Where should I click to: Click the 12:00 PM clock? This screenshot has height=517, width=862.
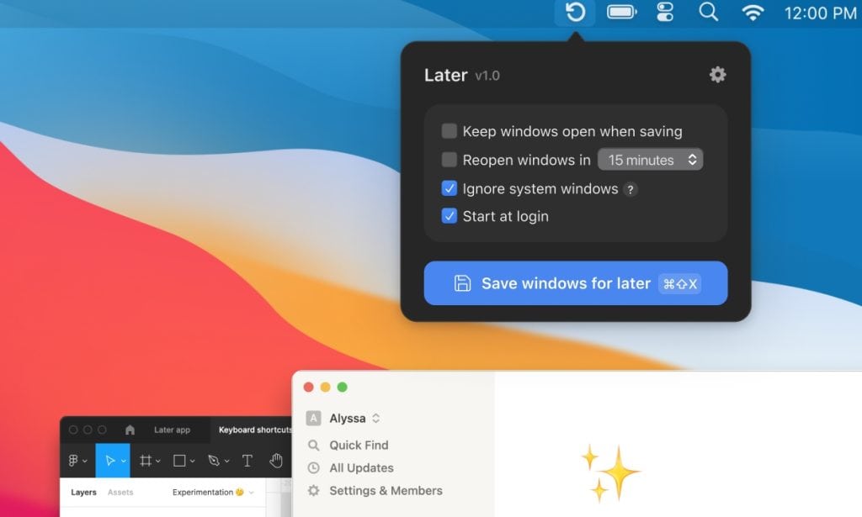(x=820, y=13)
